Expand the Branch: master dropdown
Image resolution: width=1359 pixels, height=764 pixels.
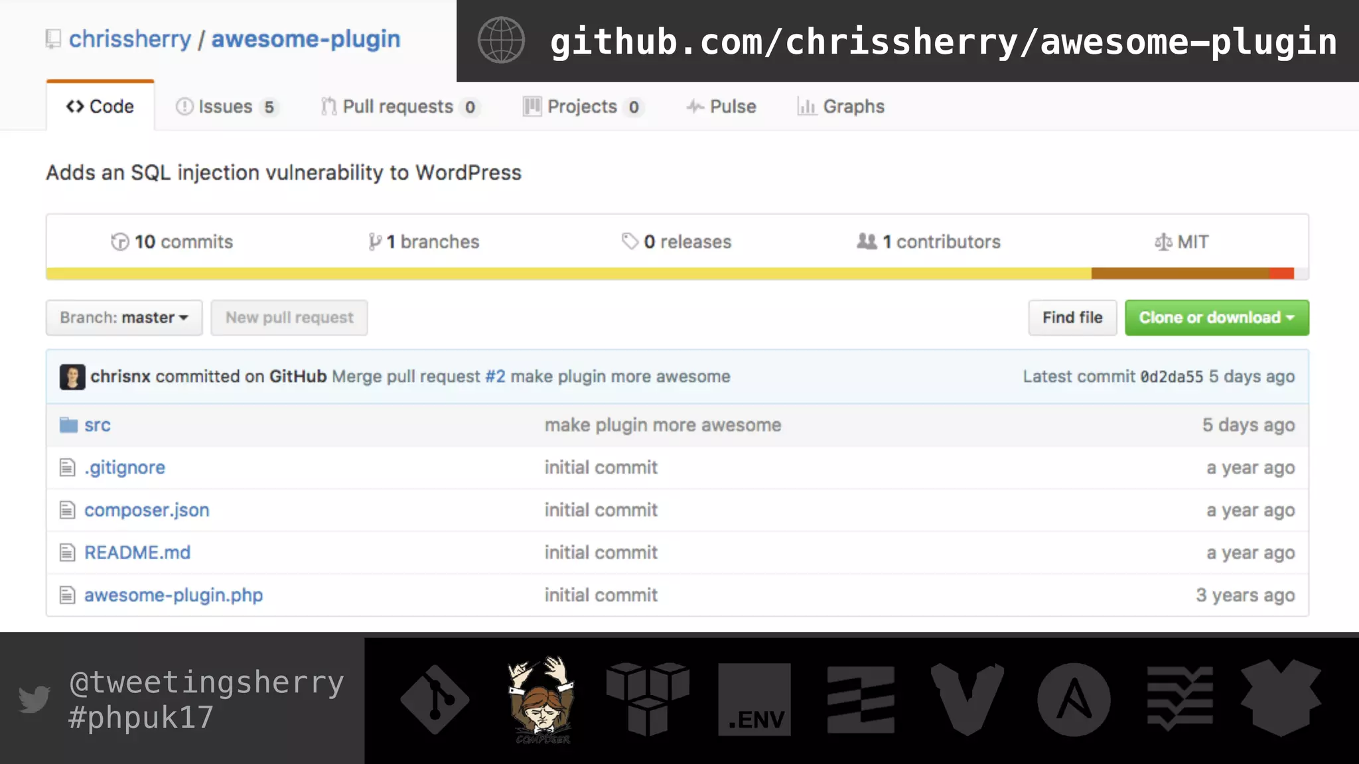(x=124, y=318)
